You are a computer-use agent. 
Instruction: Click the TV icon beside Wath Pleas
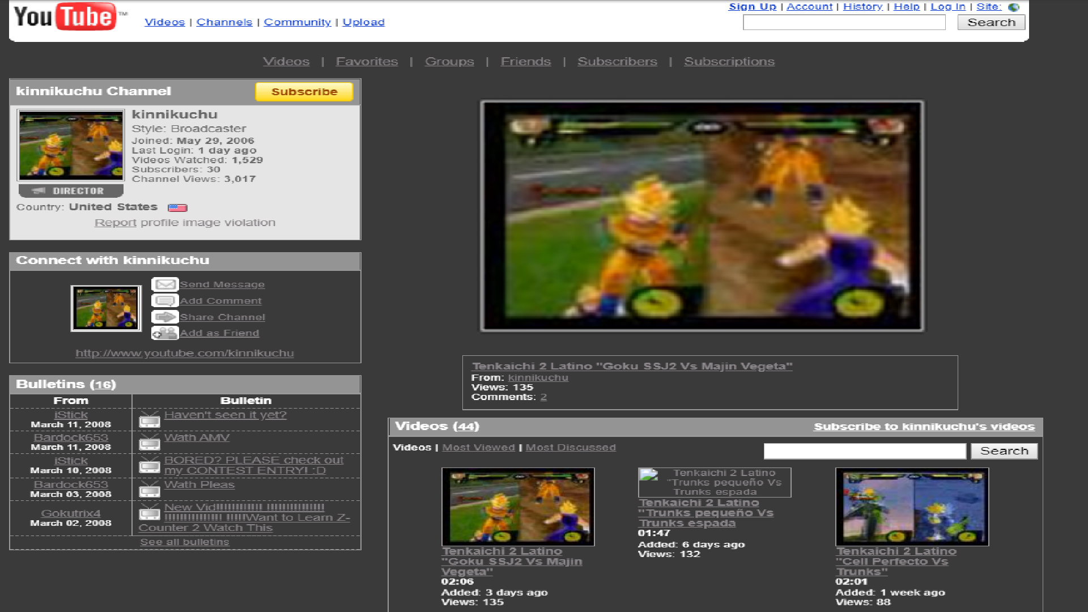pyautogui.click(x=150, y=489)
